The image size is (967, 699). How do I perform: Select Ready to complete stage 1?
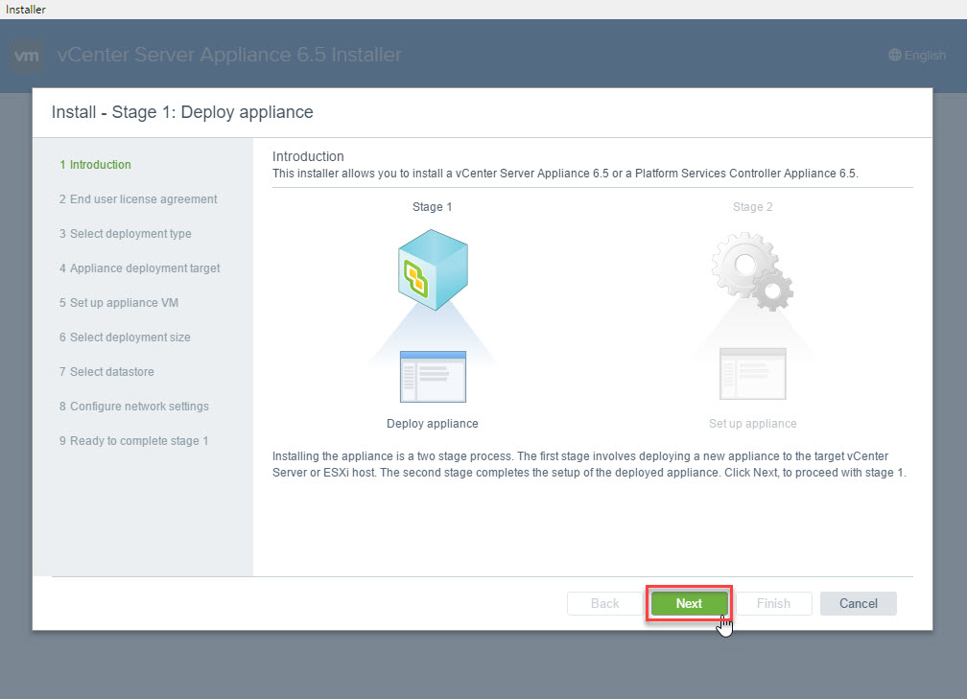(133, 441)
